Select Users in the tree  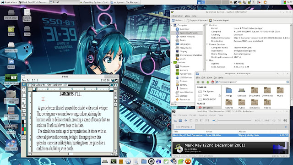pyautogui.click(x=180, y=59)
